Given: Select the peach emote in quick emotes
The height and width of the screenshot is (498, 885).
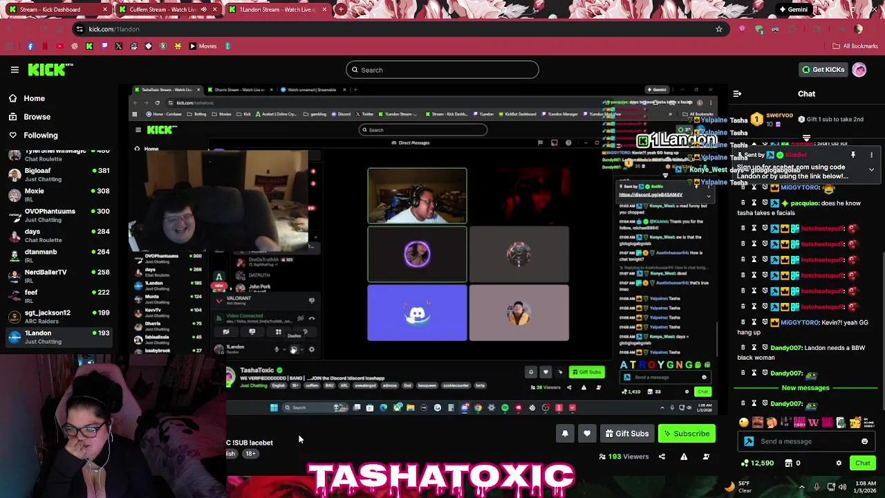Looking at the screenshot, I should coord(772,423).
